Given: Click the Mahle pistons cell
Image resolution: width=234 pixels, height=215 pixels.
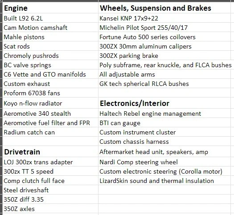Looking at the screenshot, I should tap(50, 37).
